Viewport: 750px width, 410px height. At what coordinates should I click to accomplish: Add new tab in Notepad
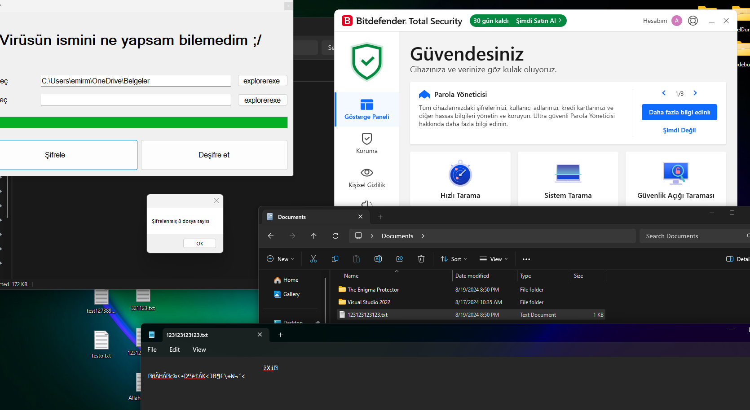280,335
